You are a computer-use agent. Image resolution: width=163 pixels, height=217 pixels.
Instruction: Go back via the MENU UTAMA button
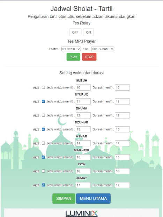pyautogui.click(x=93, y=198)
